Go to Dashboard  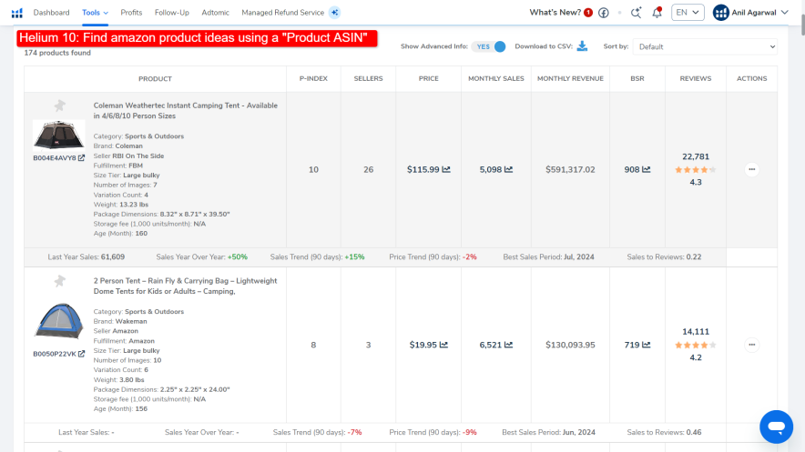coord(51,13)
